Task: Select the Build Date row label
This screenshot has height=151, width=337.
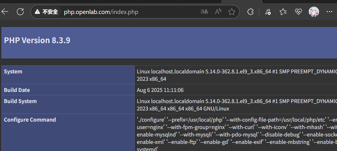Action: (17, 90)
